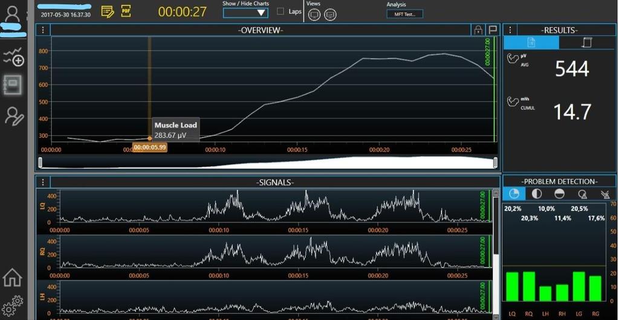Open the user profile icon in the sidebar
Image resolution: width=619 pixels, height=320 pixels.
tap(13, 14)
